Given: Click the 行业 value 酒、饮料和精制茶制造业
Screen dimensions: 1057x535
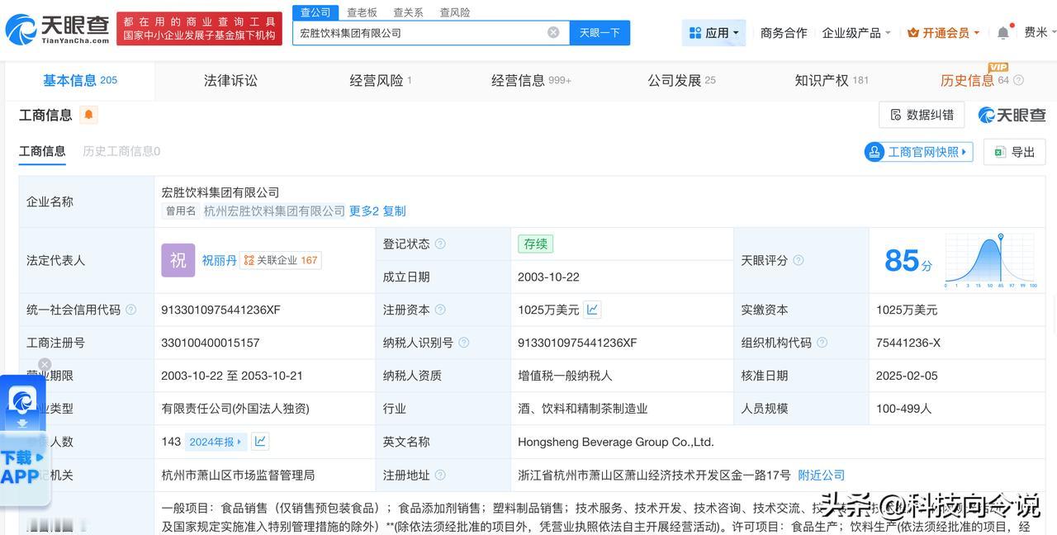Looking at the screenshot, I should (x=582, y=409).
